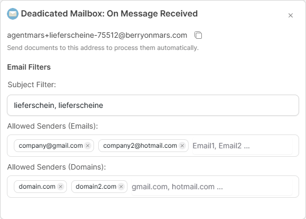Select the company2@hotmail.com chip label

[140, 146]
